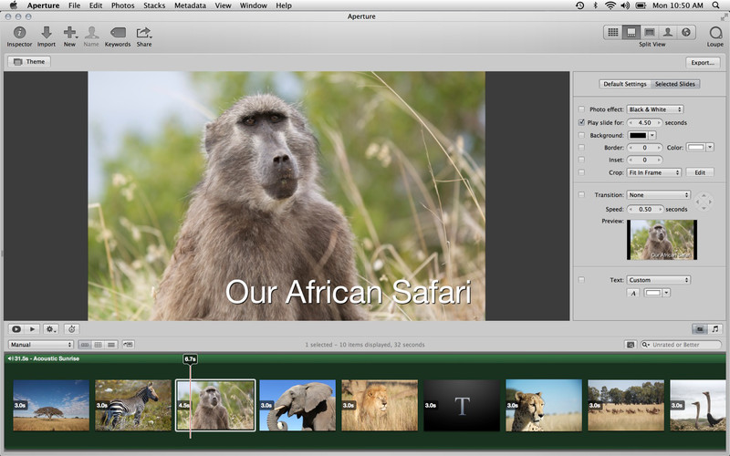Open the Faces view icon
The image size is (730, 456).
click(666, 32)
